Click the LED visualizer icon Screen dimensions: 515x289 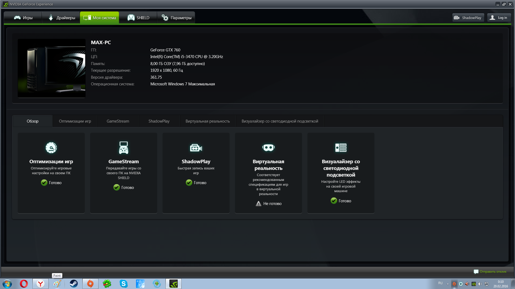point(341,148)
